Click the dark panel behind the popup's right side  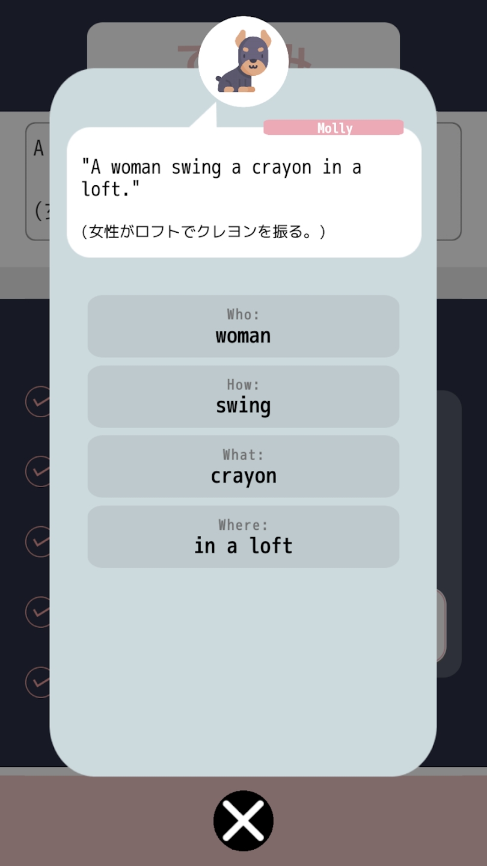point(450,481)
